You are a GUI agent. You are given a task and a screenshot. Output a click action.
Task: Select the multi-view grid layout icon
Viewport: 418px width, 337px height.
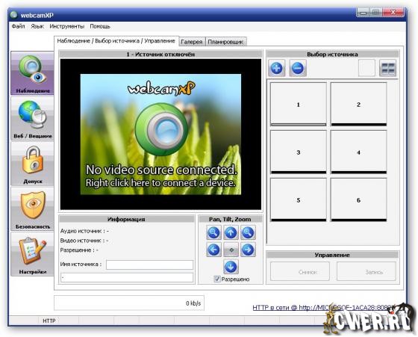pos(388,68)
